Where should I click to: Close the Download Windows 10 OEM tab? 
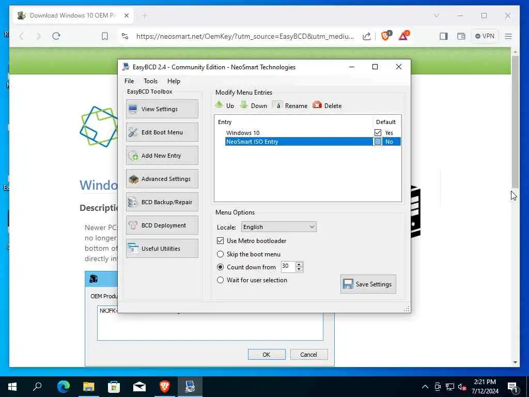click(127, 16)
